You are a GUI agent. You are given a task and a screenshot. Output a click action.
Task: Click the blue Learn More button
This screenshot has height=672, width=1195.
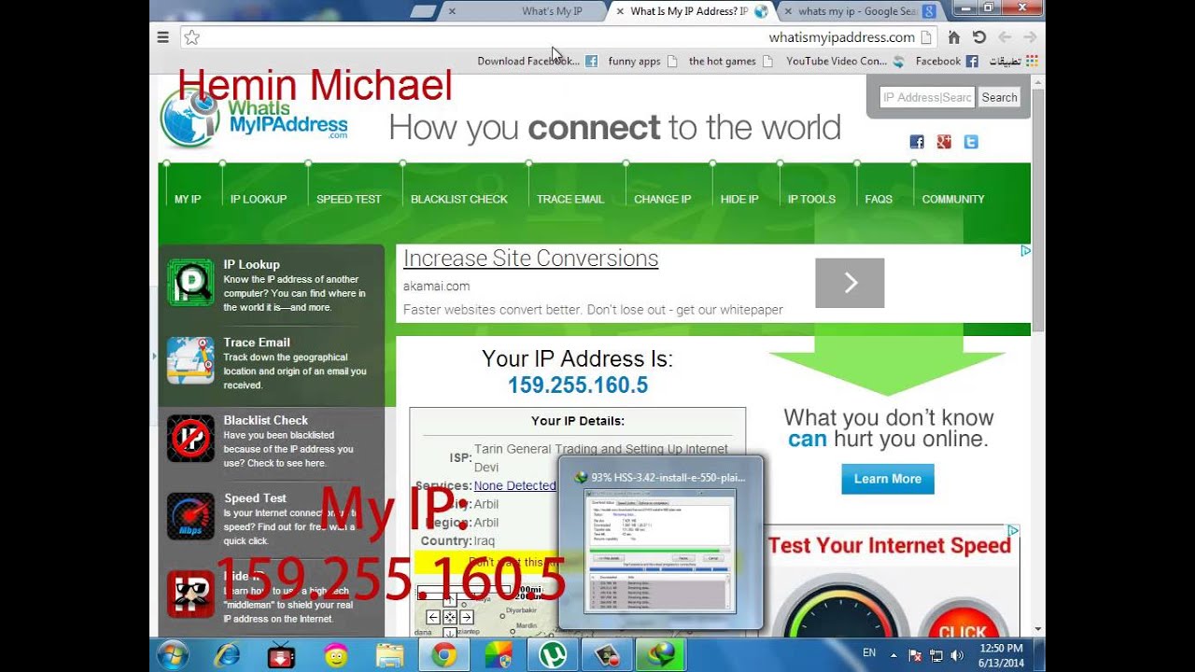[887, 479]
